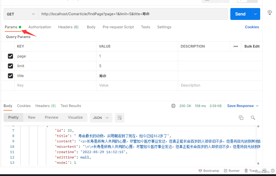Image resolution: width=276 pixels, height=176 pixels.
Task: Open the Pre-request Script tab
Action: (118, 27)
